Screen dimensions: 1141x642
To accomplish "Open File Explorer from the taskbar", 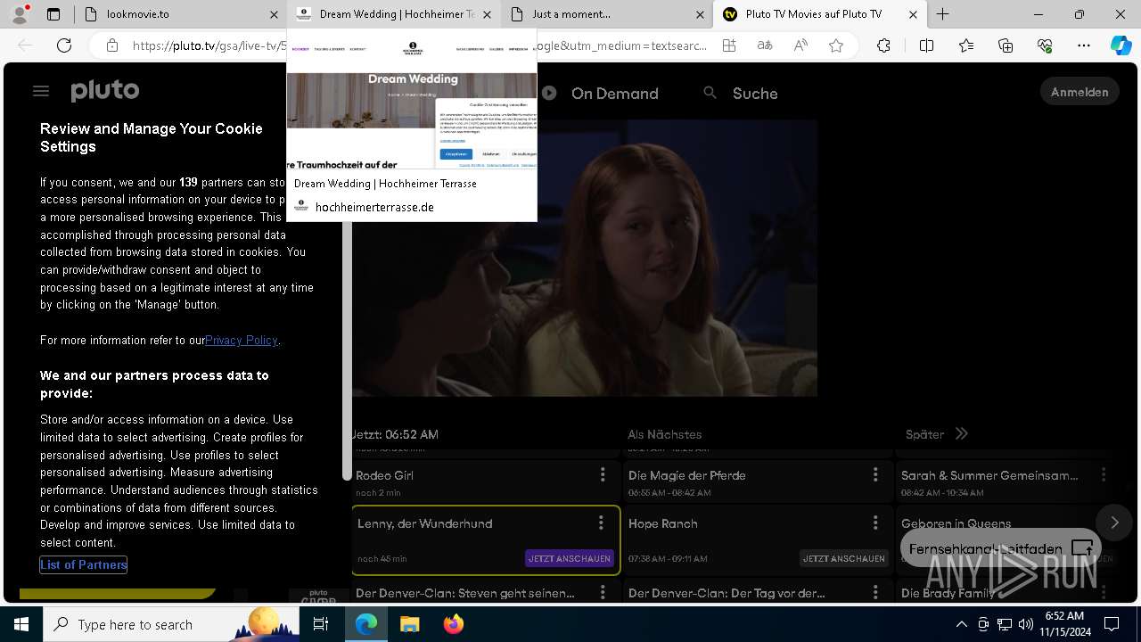I will click(x=410, y=624).
